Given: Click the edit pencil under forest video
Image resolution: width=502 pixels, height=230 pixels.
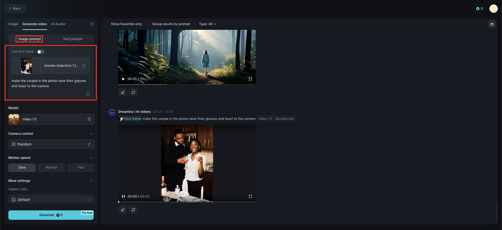Looking at the screenshot, I should [122, 92].
